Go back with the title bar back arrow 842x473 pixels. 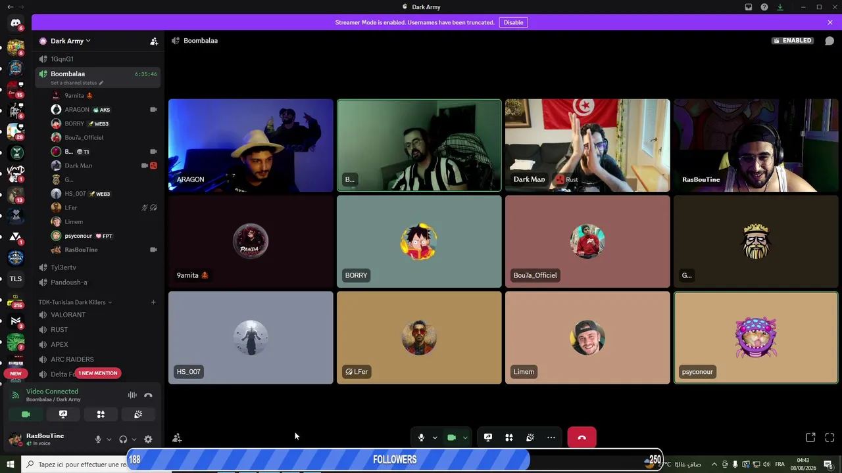tap(10, 7)
